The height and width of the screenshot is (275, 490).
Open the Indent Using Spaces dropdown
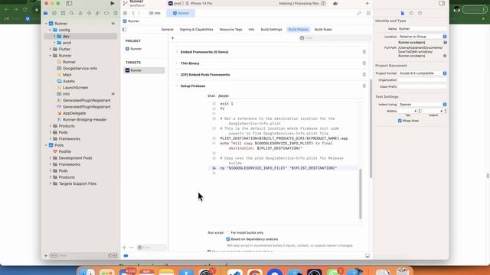422,105
